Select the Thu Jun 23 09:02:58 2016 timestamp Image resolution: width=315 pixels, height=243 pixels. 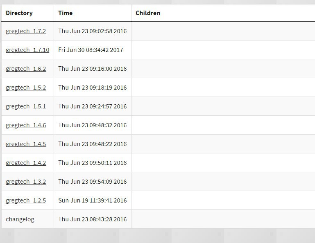pyautogui.click(x=93, y=31)
